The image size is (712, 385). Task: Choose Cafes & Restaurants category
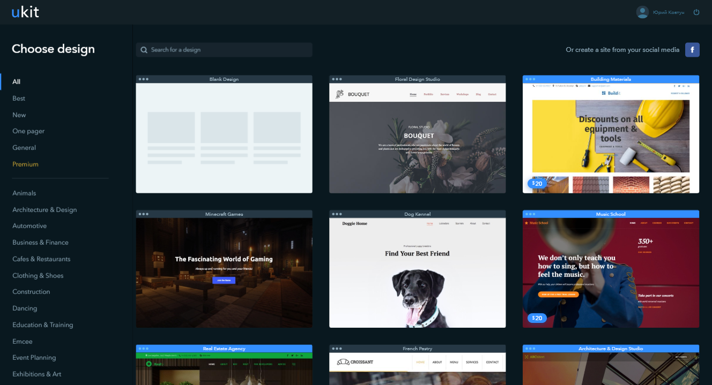point(41,259)
